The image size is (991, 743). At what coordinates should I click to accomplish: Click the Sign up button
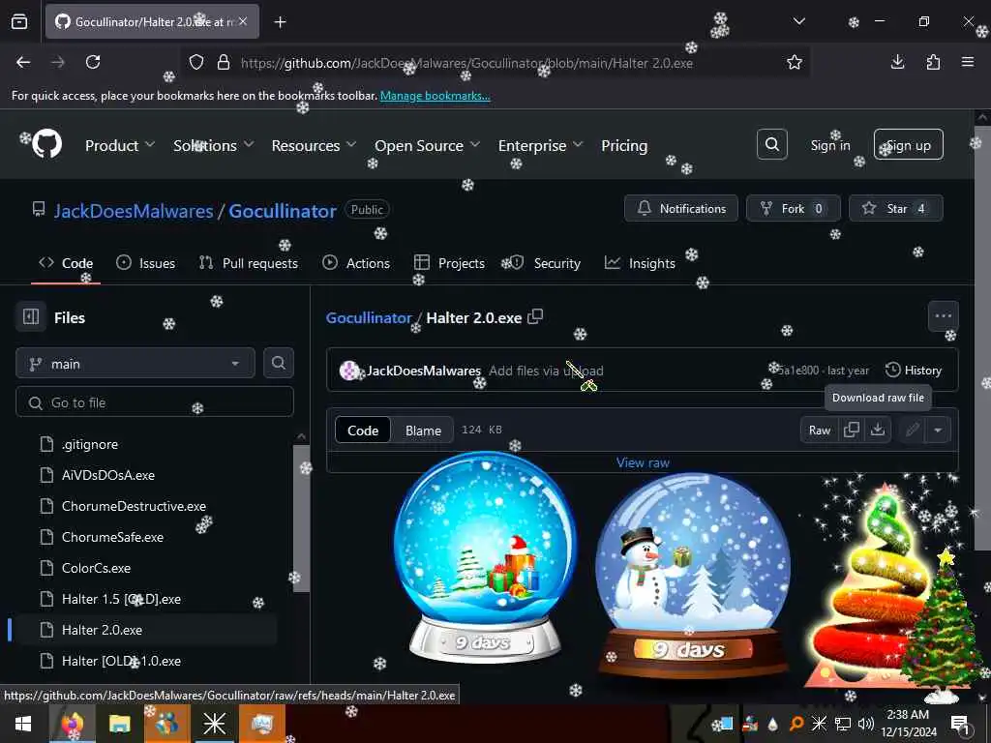click(908, 145)
